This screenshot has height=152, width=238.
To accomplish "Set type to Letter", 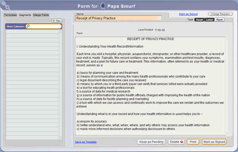I will click(209, 20).
